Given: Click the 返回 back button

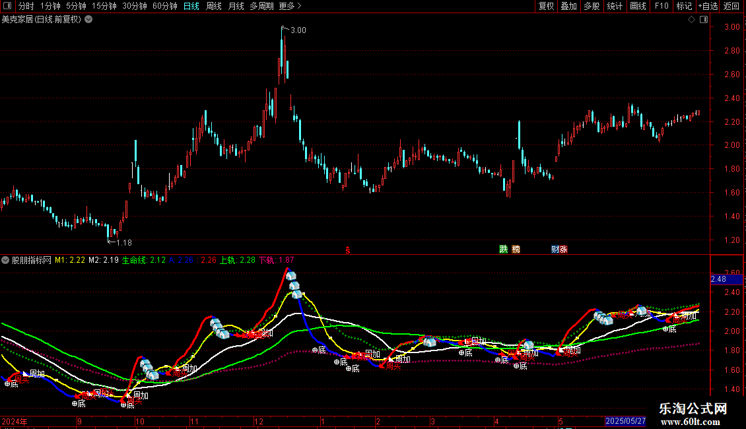Looking at the screenshot, I should click(x=731, y=6).
